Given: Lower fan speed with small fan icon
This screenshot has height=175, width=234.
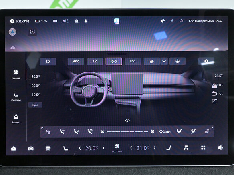Looking at the screenshot, I should pyautogui.click(x=103, y=132).
